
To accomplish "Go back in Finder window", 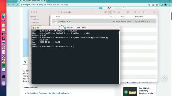I will [x=54, y=12].
